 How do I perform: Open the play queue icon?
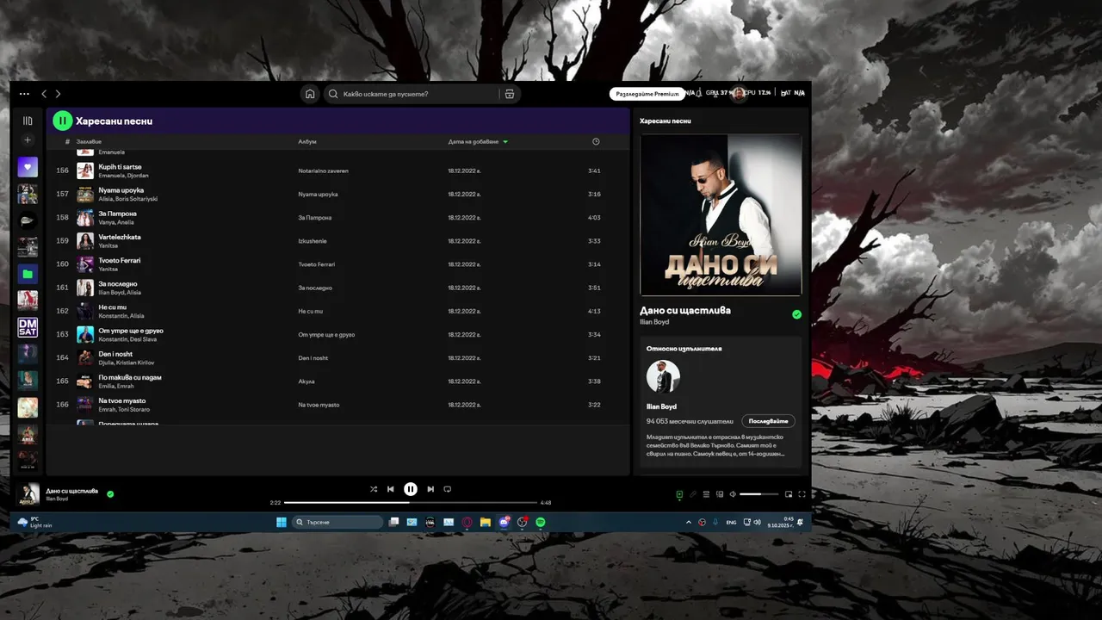pos(707,494)
